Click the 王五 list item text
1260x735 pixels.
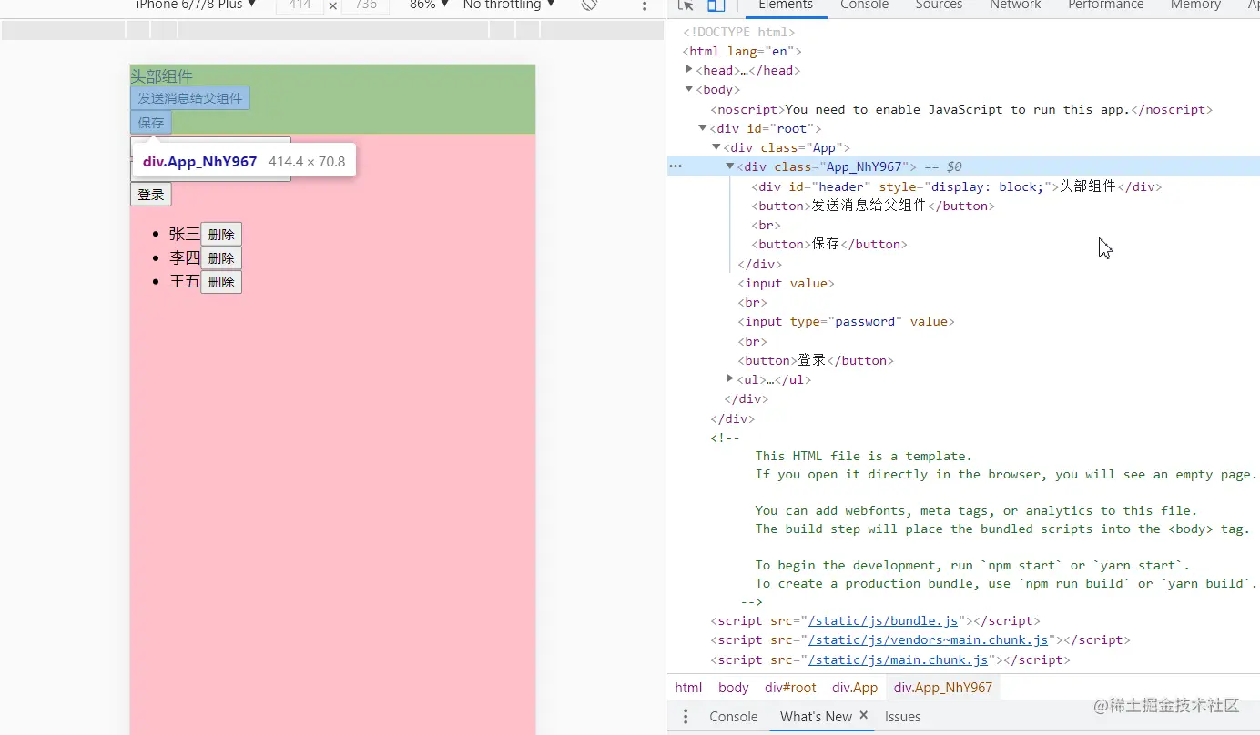click(184, 281)
